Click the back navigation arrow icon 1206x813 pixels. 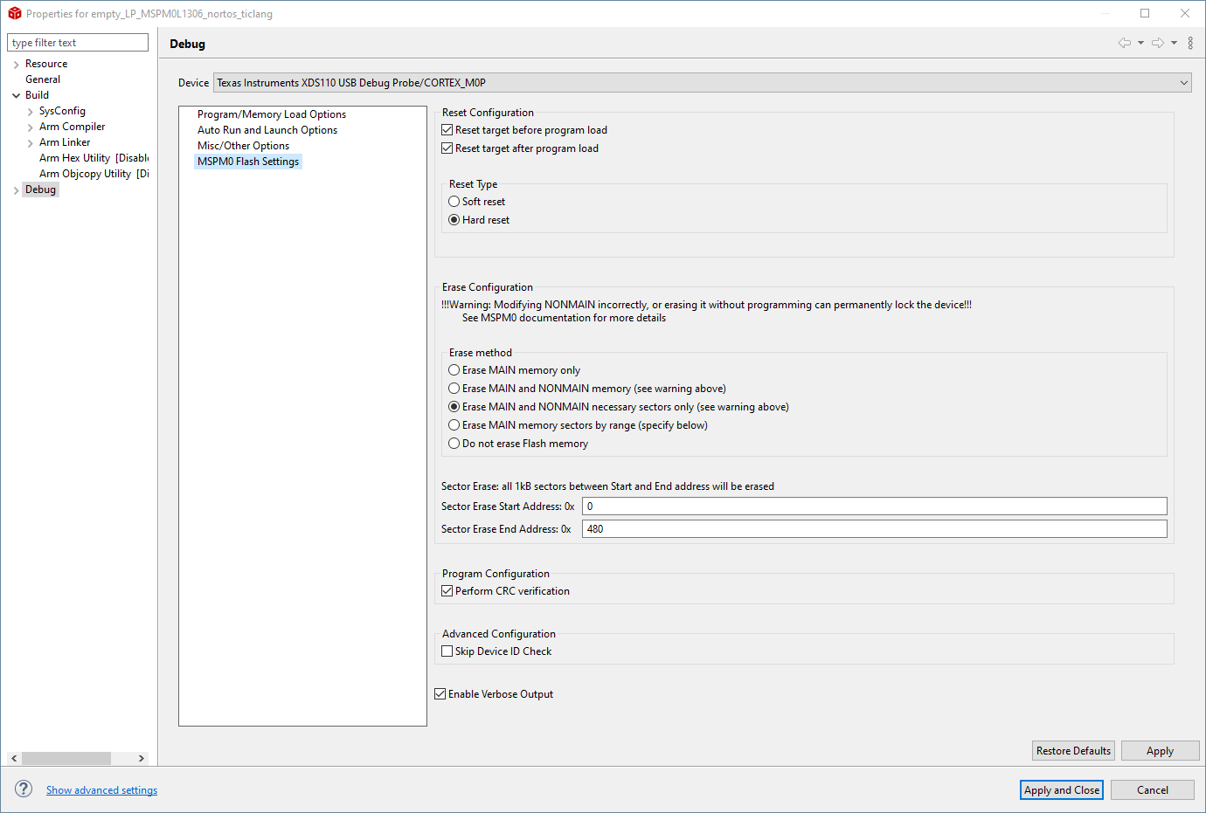tap(1124, 43)
